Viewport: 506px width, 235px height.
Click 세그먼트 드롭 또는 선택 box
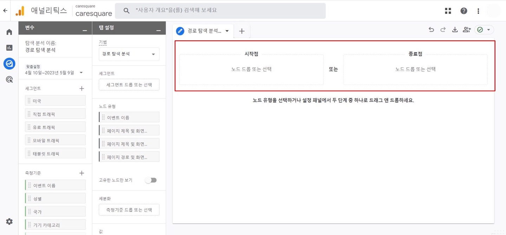[x=129, y=85]
